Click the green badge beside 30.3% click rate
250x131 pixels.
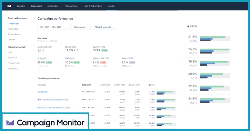pos(76,63)
